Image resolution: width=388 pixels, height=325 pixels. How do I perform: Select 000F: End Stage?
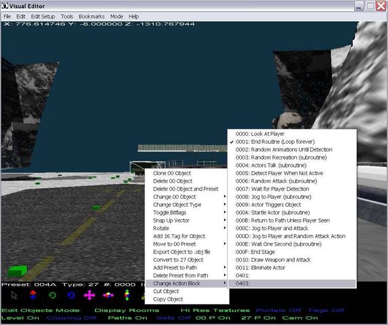292,252
